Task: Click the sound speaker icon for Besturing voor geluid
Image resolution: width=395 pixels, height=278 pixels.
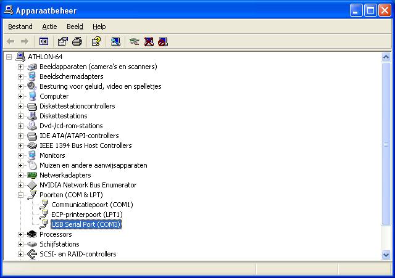Action: 32,86
